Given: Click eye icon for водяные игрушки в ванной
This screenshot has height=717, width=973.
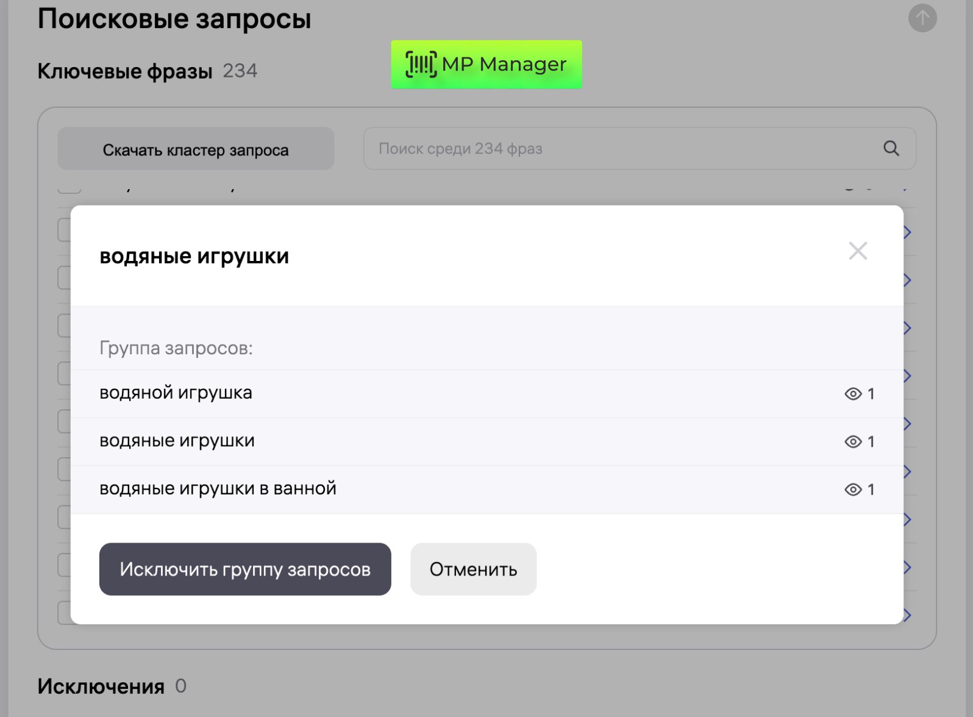Looking at the screenshot, I should (x=853, y=490).
